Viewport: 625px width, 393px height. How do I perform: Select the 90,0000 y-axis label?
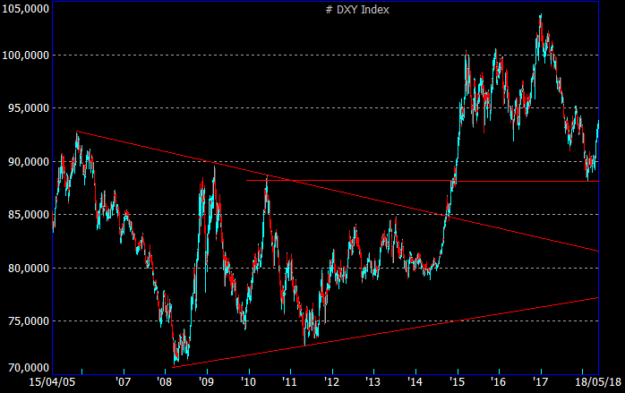click(x=29, y=161)
